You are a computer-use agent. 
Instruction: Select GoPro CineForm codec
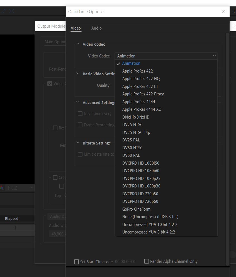(x=166, y=209)
